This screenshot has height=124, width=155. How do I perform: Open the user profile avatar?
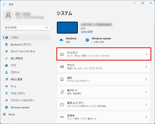[x=8, y=15]
